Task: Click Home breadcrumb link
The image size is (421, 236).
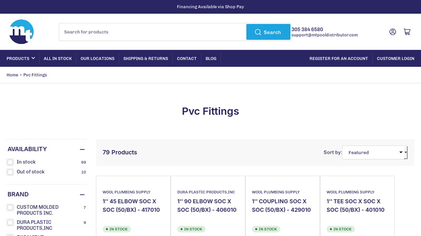Action: [12, 75]
